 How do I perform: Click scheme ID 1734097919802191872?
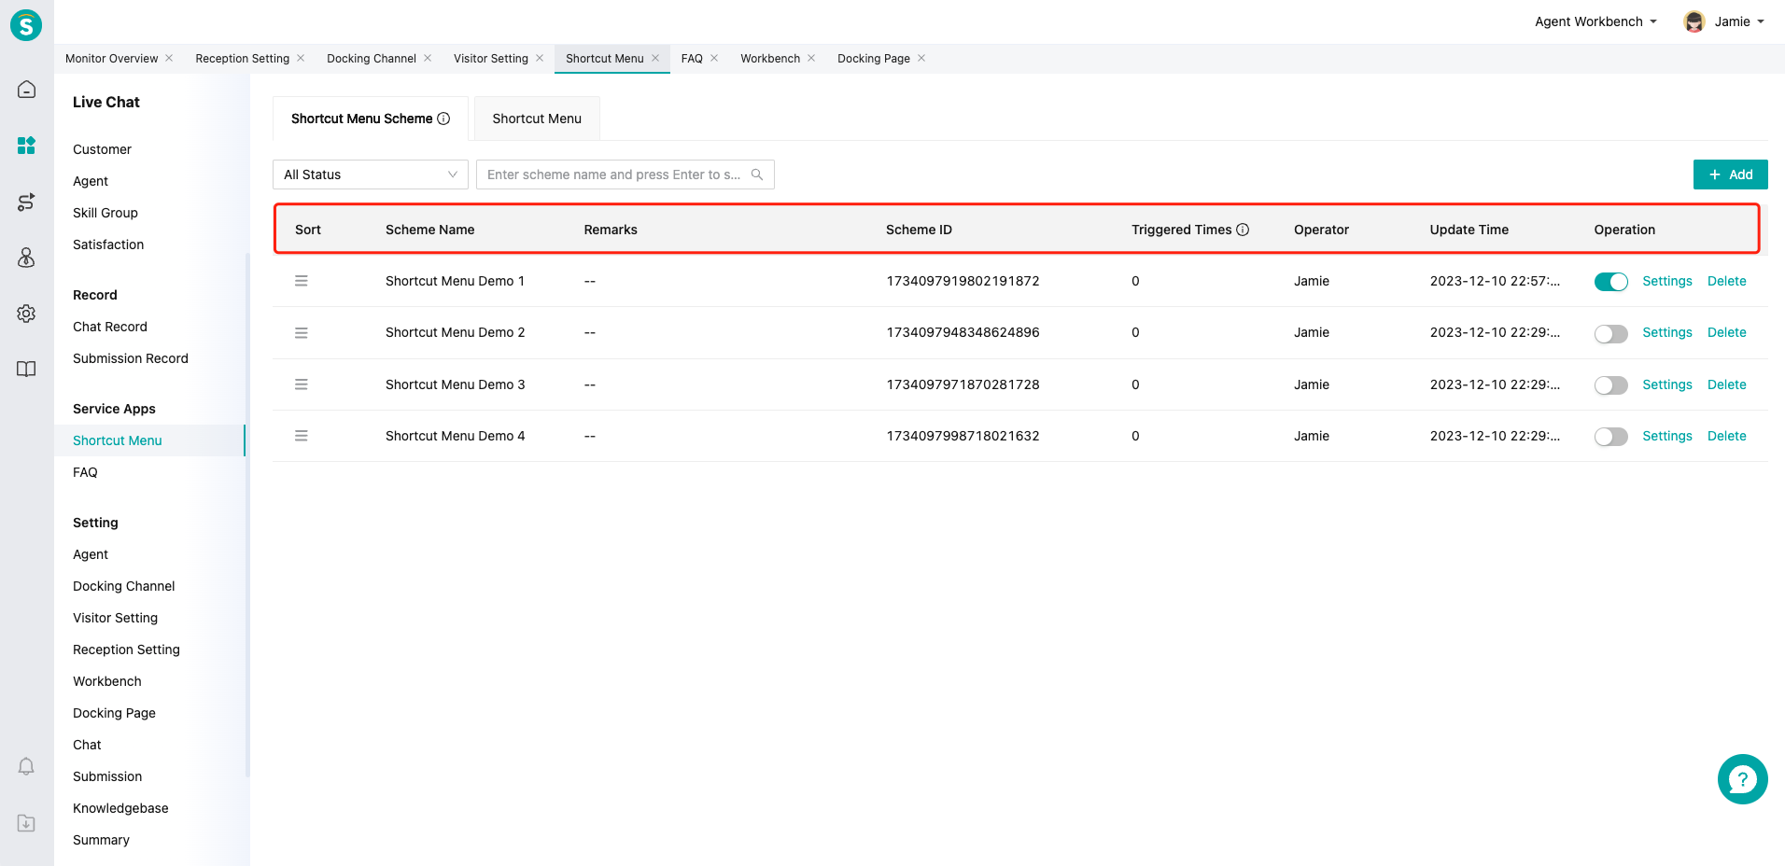tap(963, 281)
